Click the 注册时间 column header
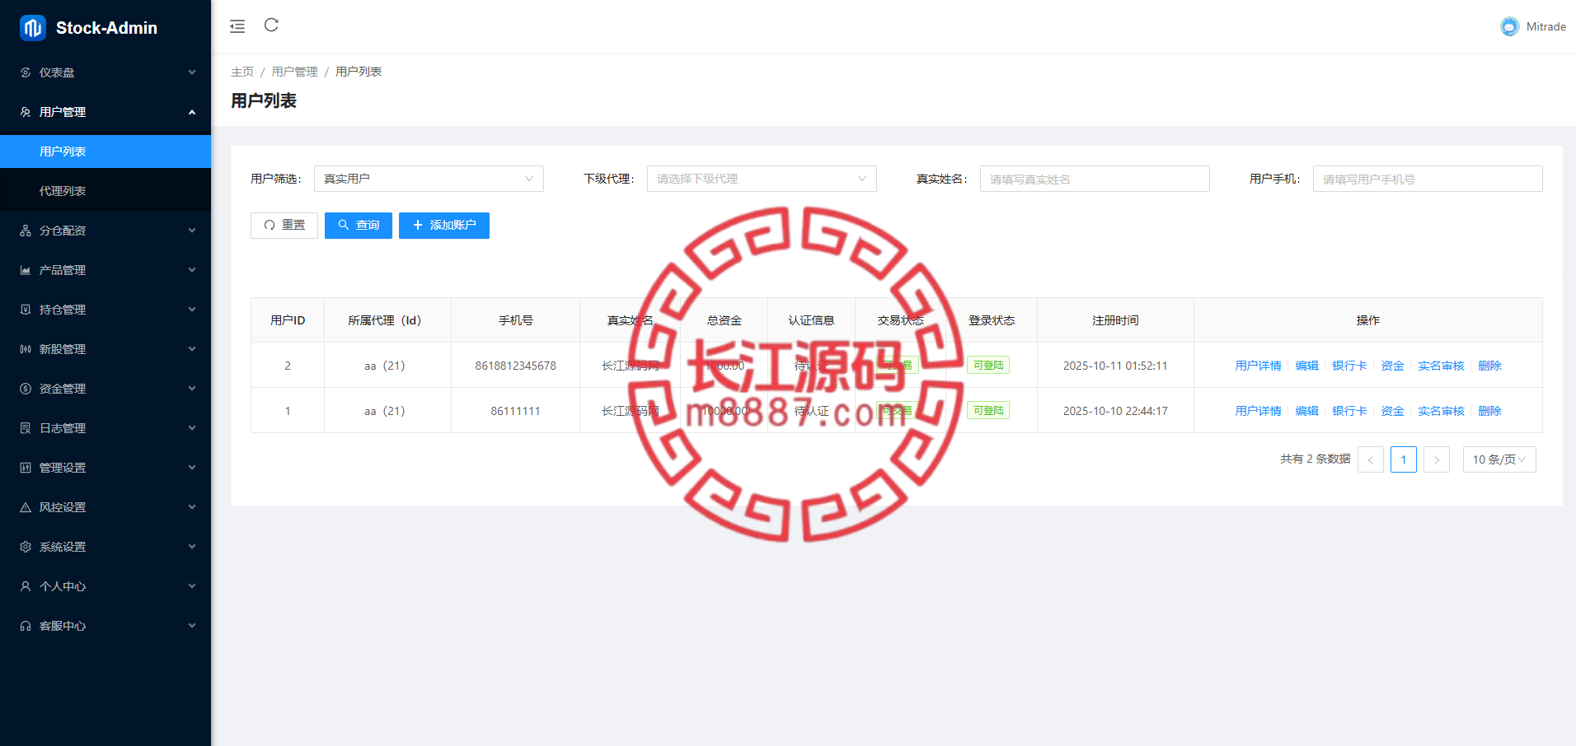This screenshot has width=1576, height=746. pos(1115,320)
